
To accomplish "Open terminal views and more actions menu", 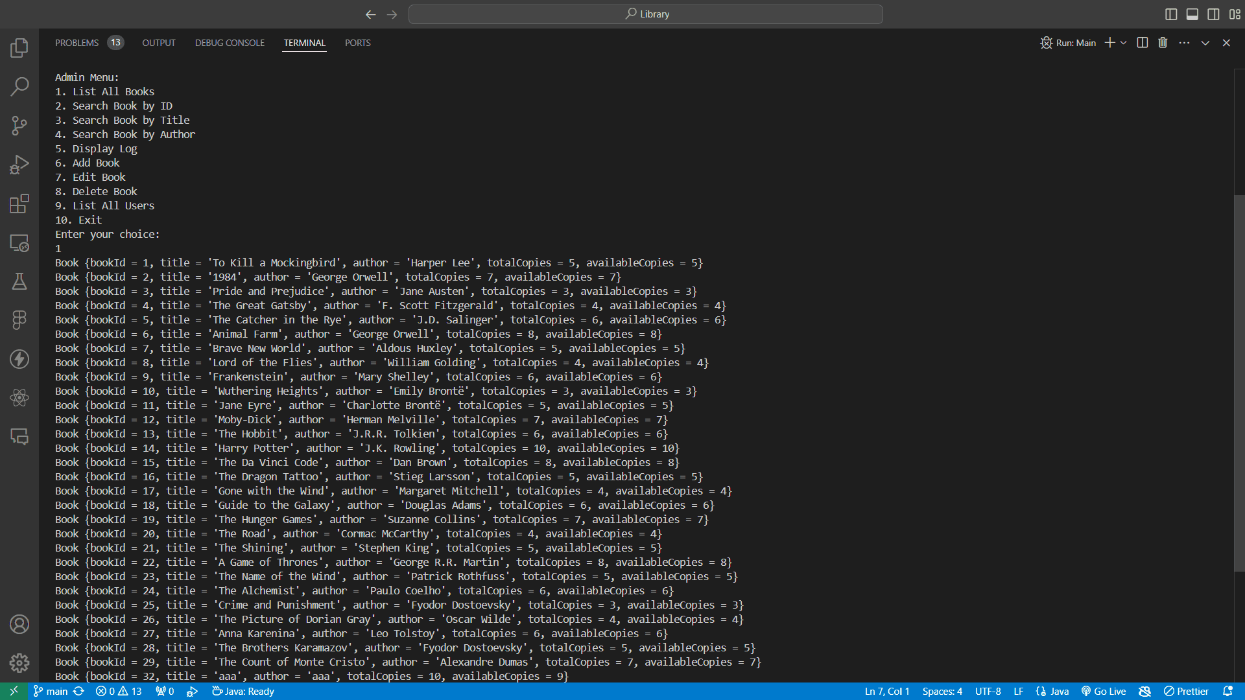I will click(1184, 43).
